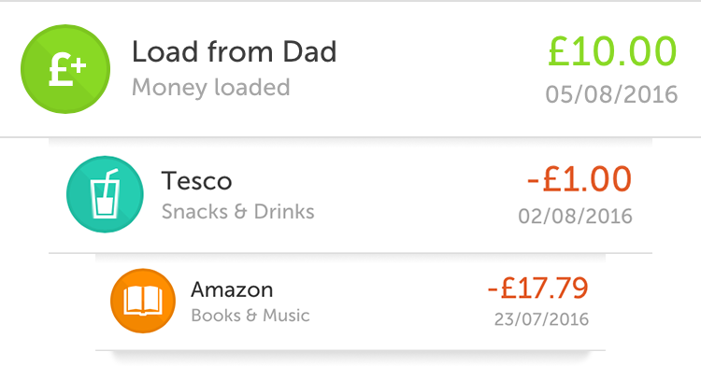Tap the Tesco transaction card background
This screenshot has height=366, width=701.
point(350,195)
